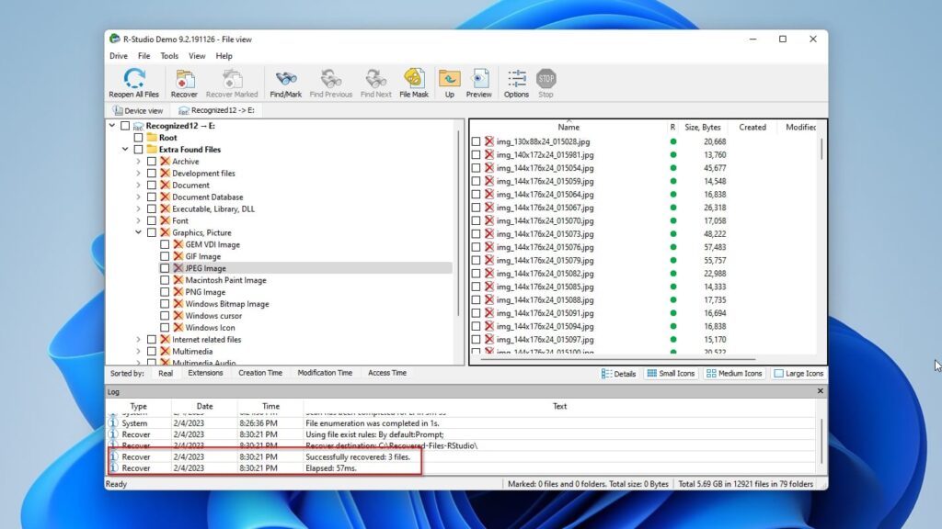Open the Drive menu
This screenshot has height=529, width=942.
pyautogui.click(x=119, y=56)
